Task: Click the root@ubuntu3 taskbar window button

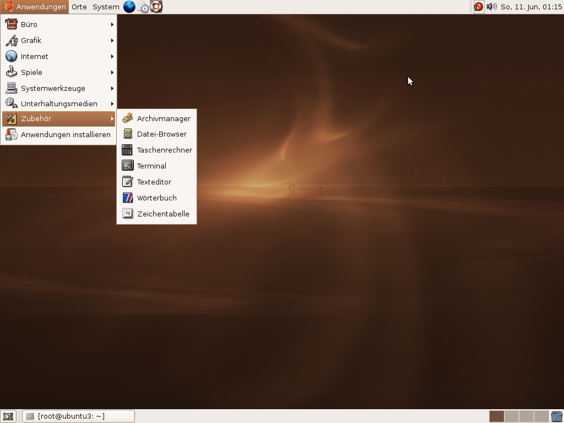Action: [x=78, y=416]
